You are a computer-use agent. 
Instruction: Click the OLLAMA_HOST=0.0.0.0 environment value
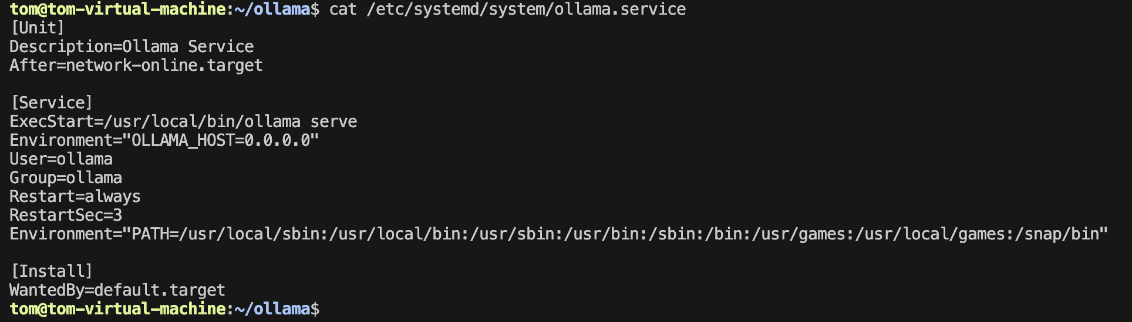tap(221, 141)
